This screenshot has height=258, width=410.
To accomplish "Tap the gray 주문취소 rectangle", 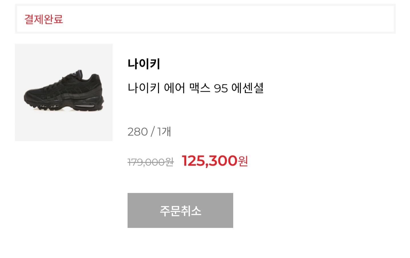I will (x=180, y=210).
